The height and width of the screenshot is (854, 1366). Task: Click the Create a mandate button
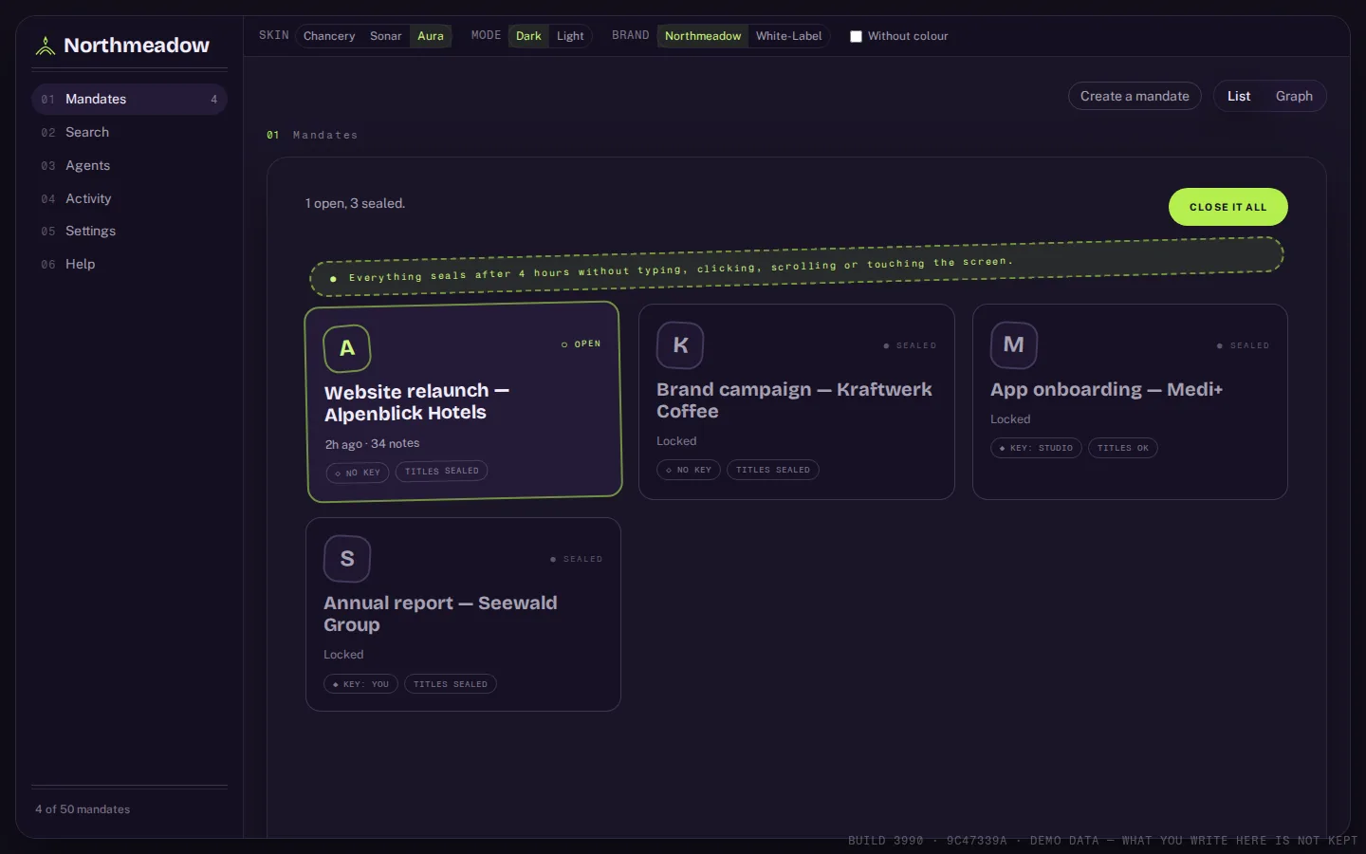pos(1135,96)
